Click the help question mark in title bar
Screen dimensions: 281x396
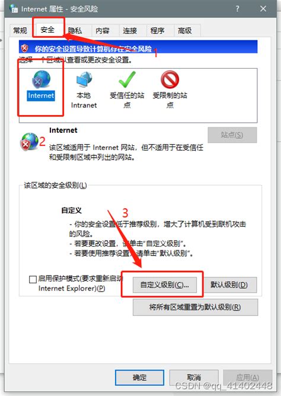[237, 9]
